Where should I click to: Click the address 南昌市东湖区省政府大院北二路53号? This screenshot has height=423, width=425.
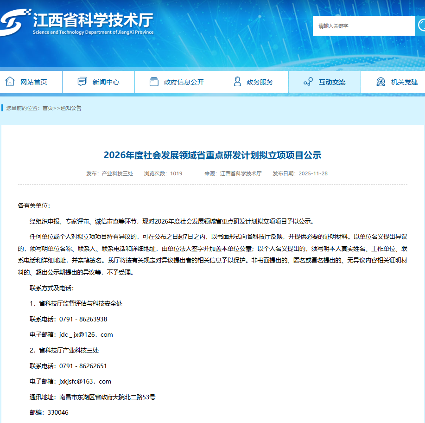[x=107, y=397]
